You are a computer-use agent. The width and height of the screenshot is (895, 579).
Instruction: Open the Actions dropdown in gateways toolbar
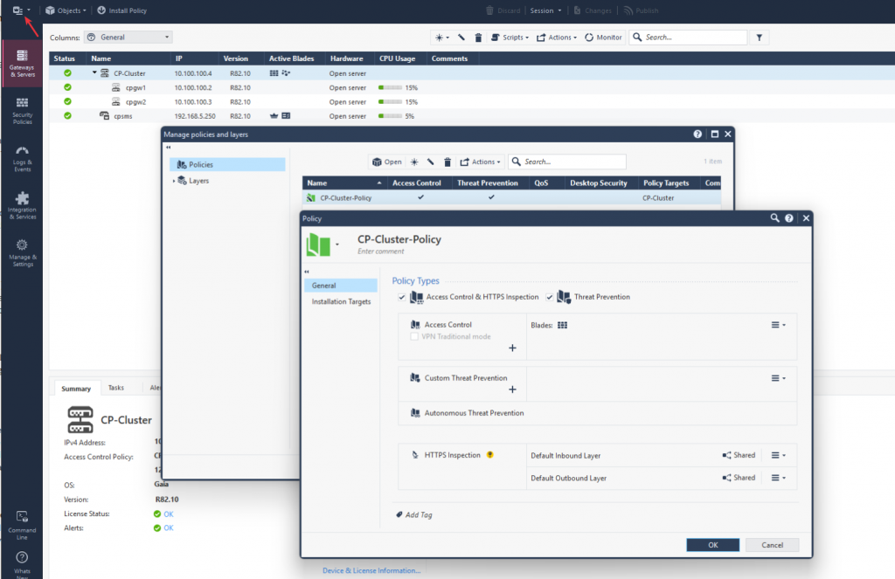(x=557, y=37)
